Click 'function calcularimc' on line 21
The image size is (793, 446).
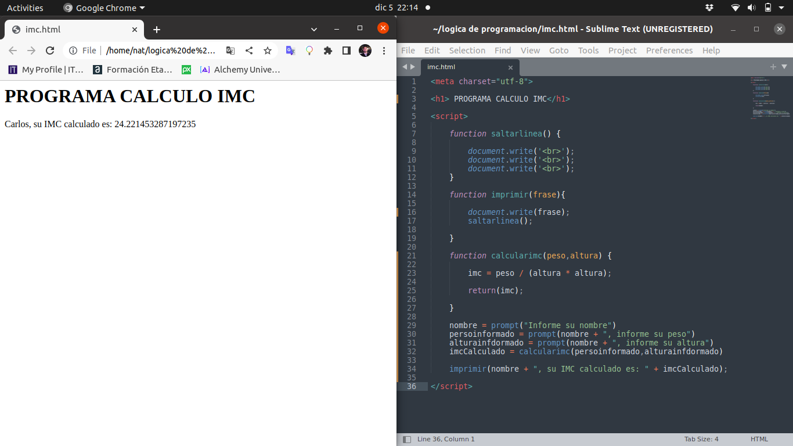496,256
